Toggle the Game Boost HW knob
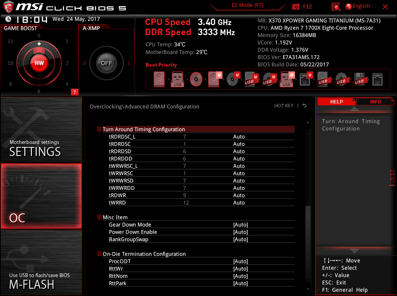397x296 pixels. [x=39, y=63]
